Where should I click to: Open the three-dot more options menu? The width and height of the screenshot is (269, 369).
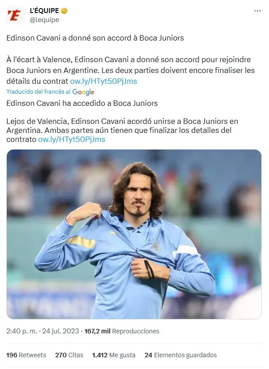(257, 11)
